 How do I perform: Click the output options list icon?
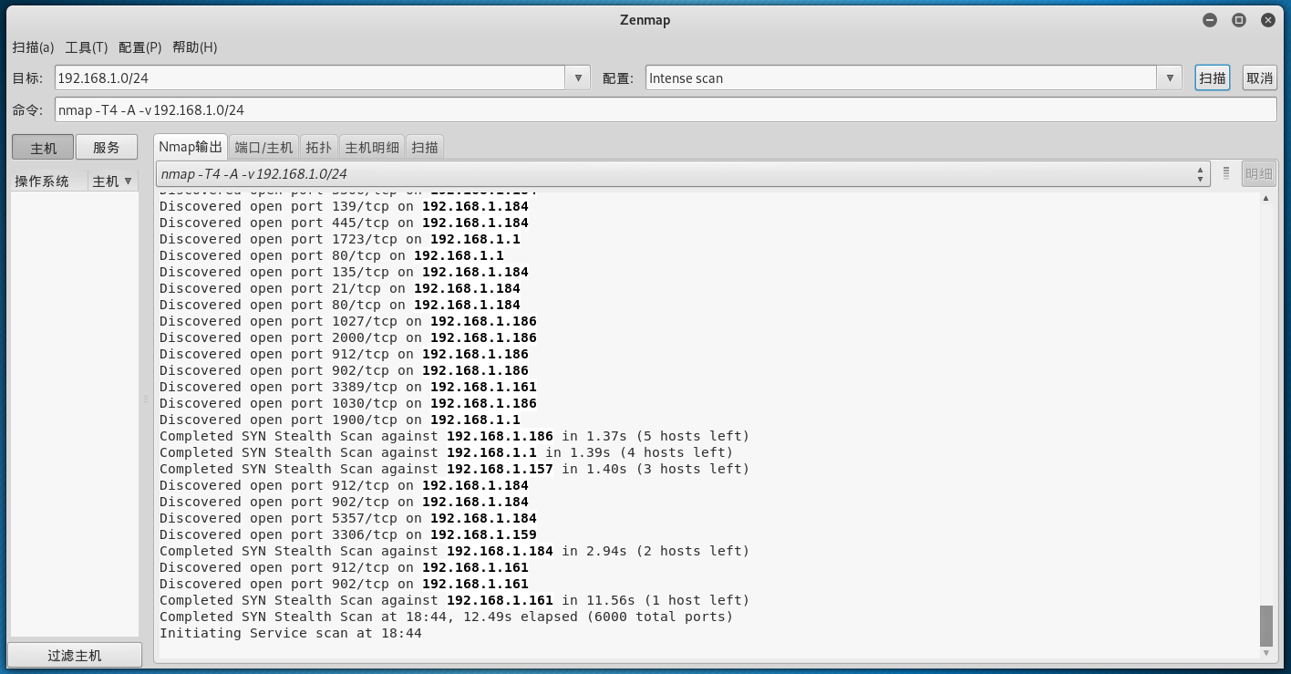(x=1226, y=173)
